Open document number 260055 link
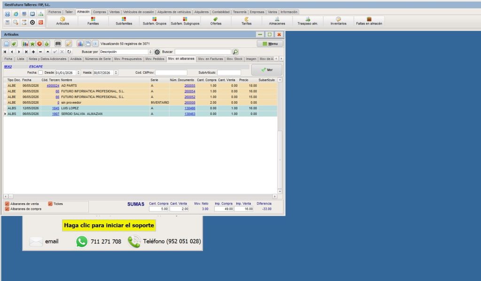481x281 pixels. [x=190, y=86]
